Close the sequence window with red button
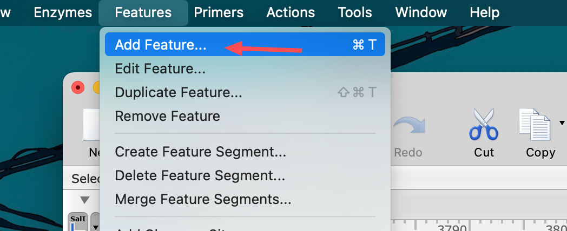Screen dimensions: 567x231 78,87
